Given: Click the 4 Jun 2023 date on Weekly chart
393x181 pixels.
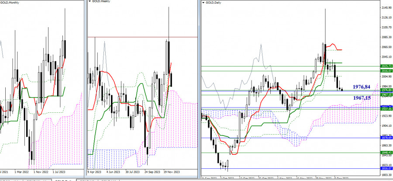Looking at the screenshot, I should point(113,172).
